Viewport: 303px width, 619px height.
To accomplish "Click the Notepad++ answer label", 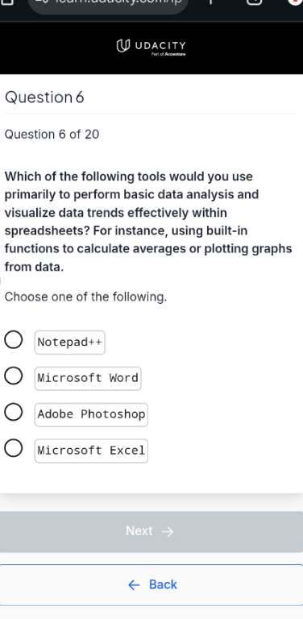I will point(70,343).
